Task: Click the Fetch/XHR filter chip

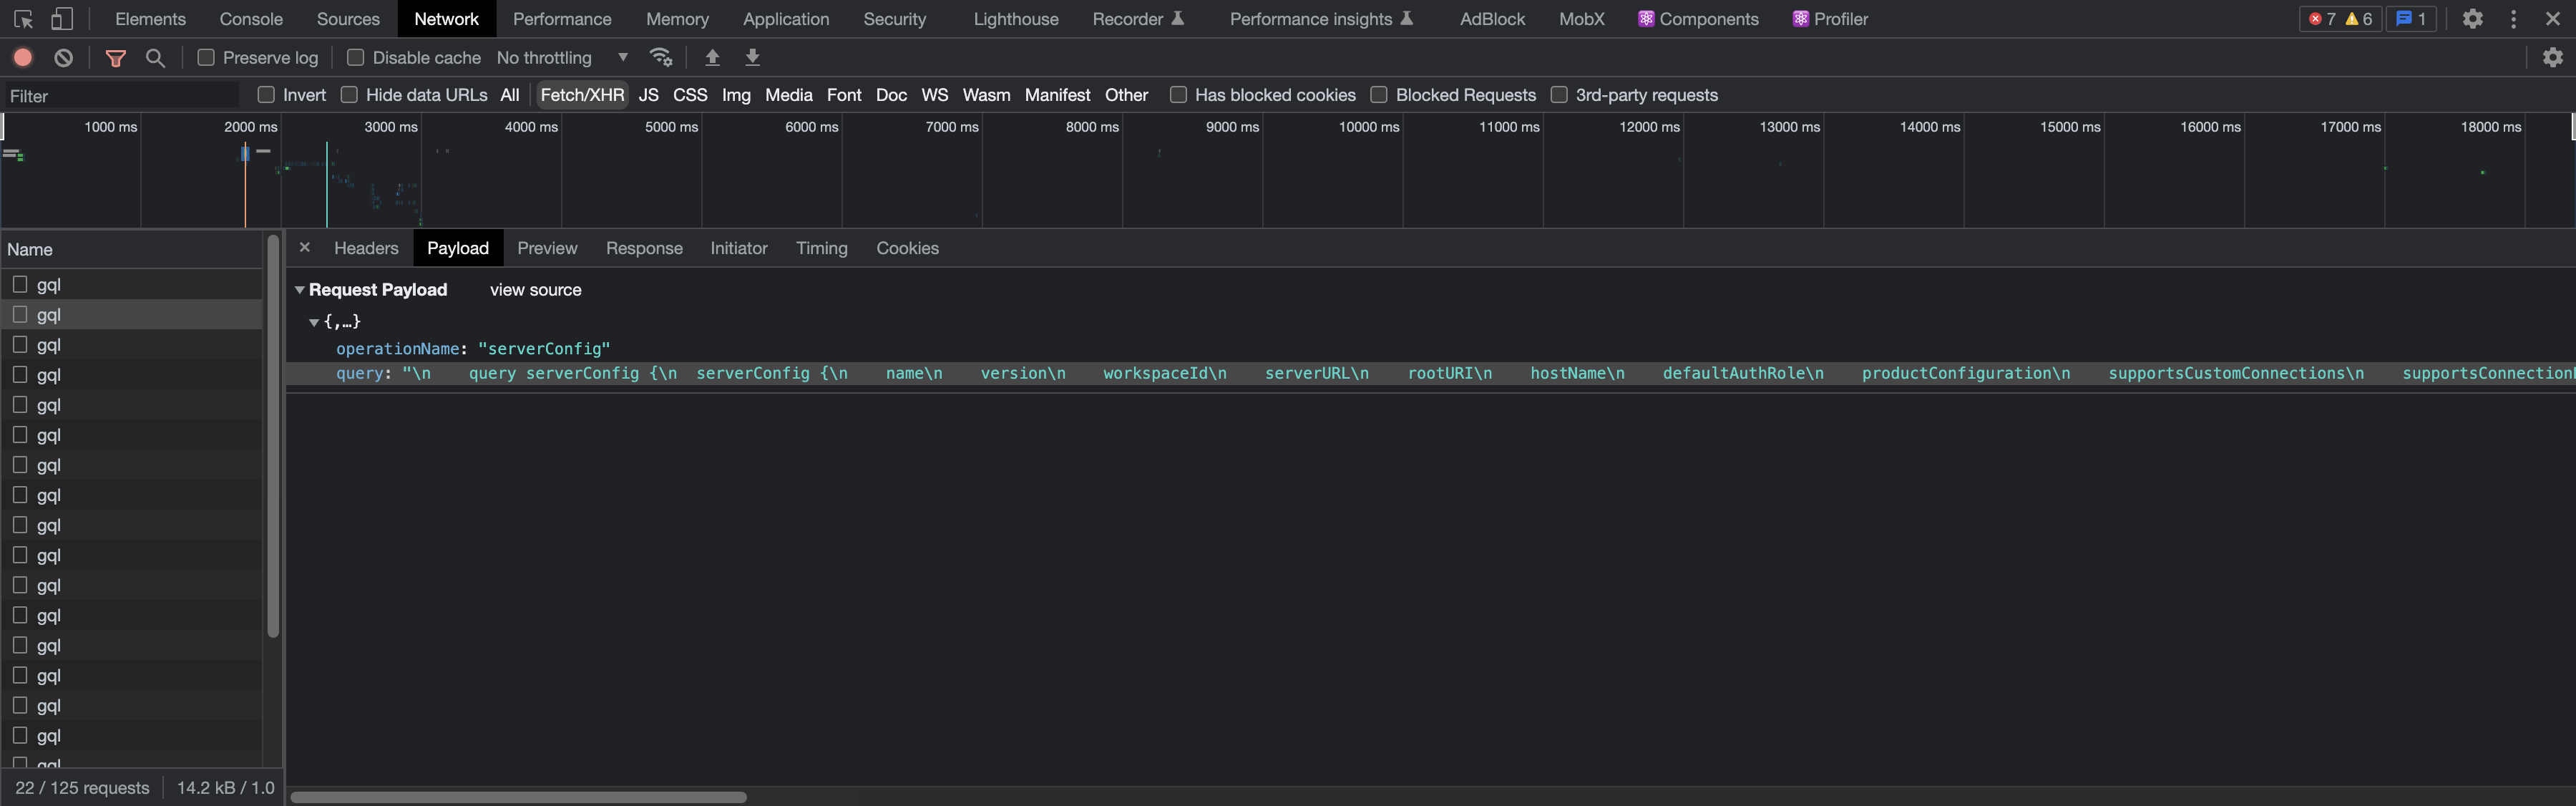Action: [x=581, y=94]
